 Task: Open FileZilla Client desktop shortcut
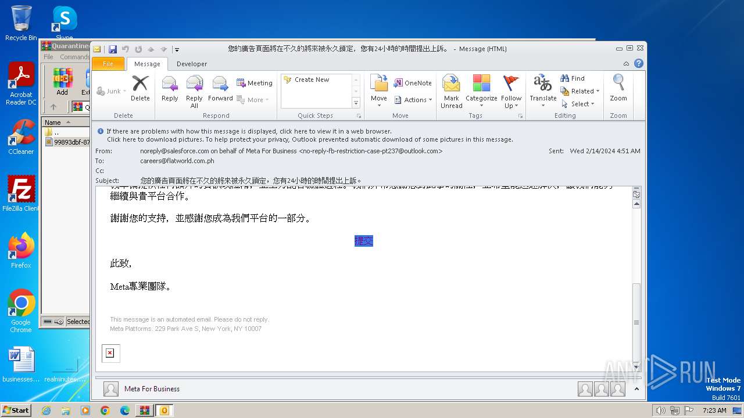[x=21, y=193]
